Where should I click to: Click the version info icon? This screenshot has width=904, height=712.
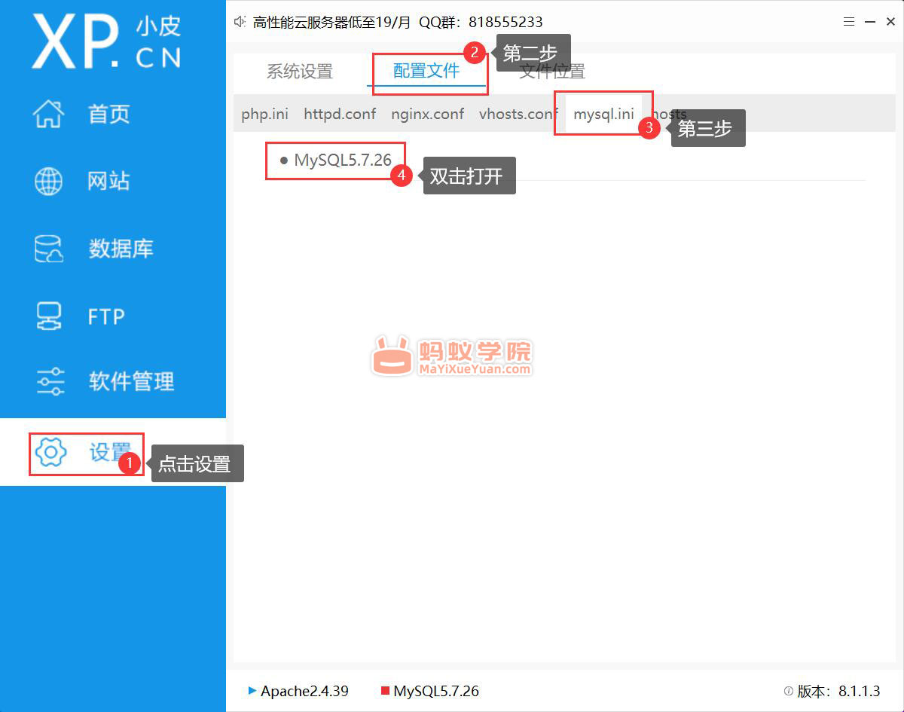(788, 691)
